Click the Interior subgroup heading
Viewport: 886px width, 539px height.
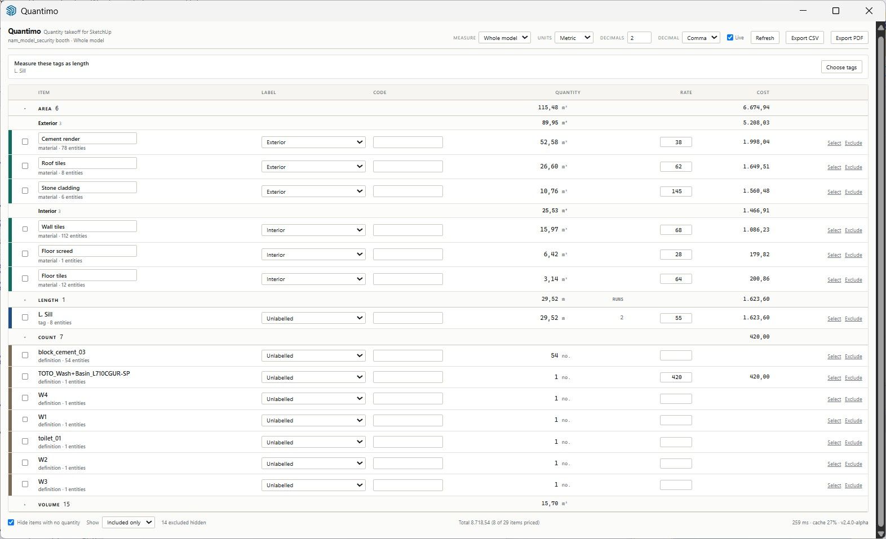click(x=47, y=211)
